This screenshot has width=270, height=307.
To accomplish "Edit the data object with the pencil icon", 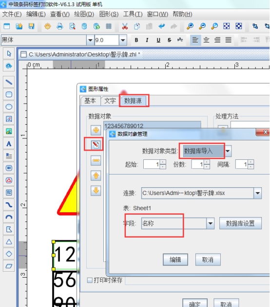I will [x=96, y=145].
